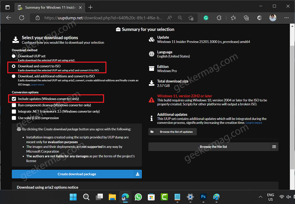Open the browser Extensions puzzle icon
Viewport: 295px width, 204px height.
[219, 18]
